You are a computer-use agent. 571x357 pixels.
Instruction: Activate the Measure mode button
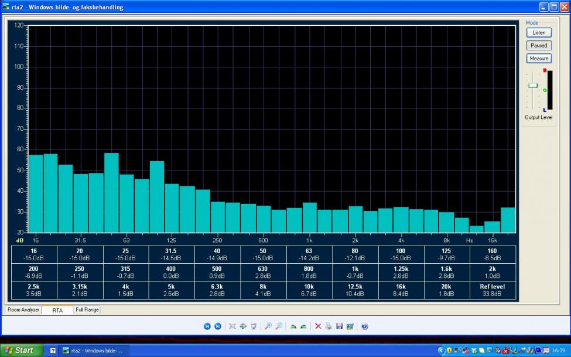538,59
